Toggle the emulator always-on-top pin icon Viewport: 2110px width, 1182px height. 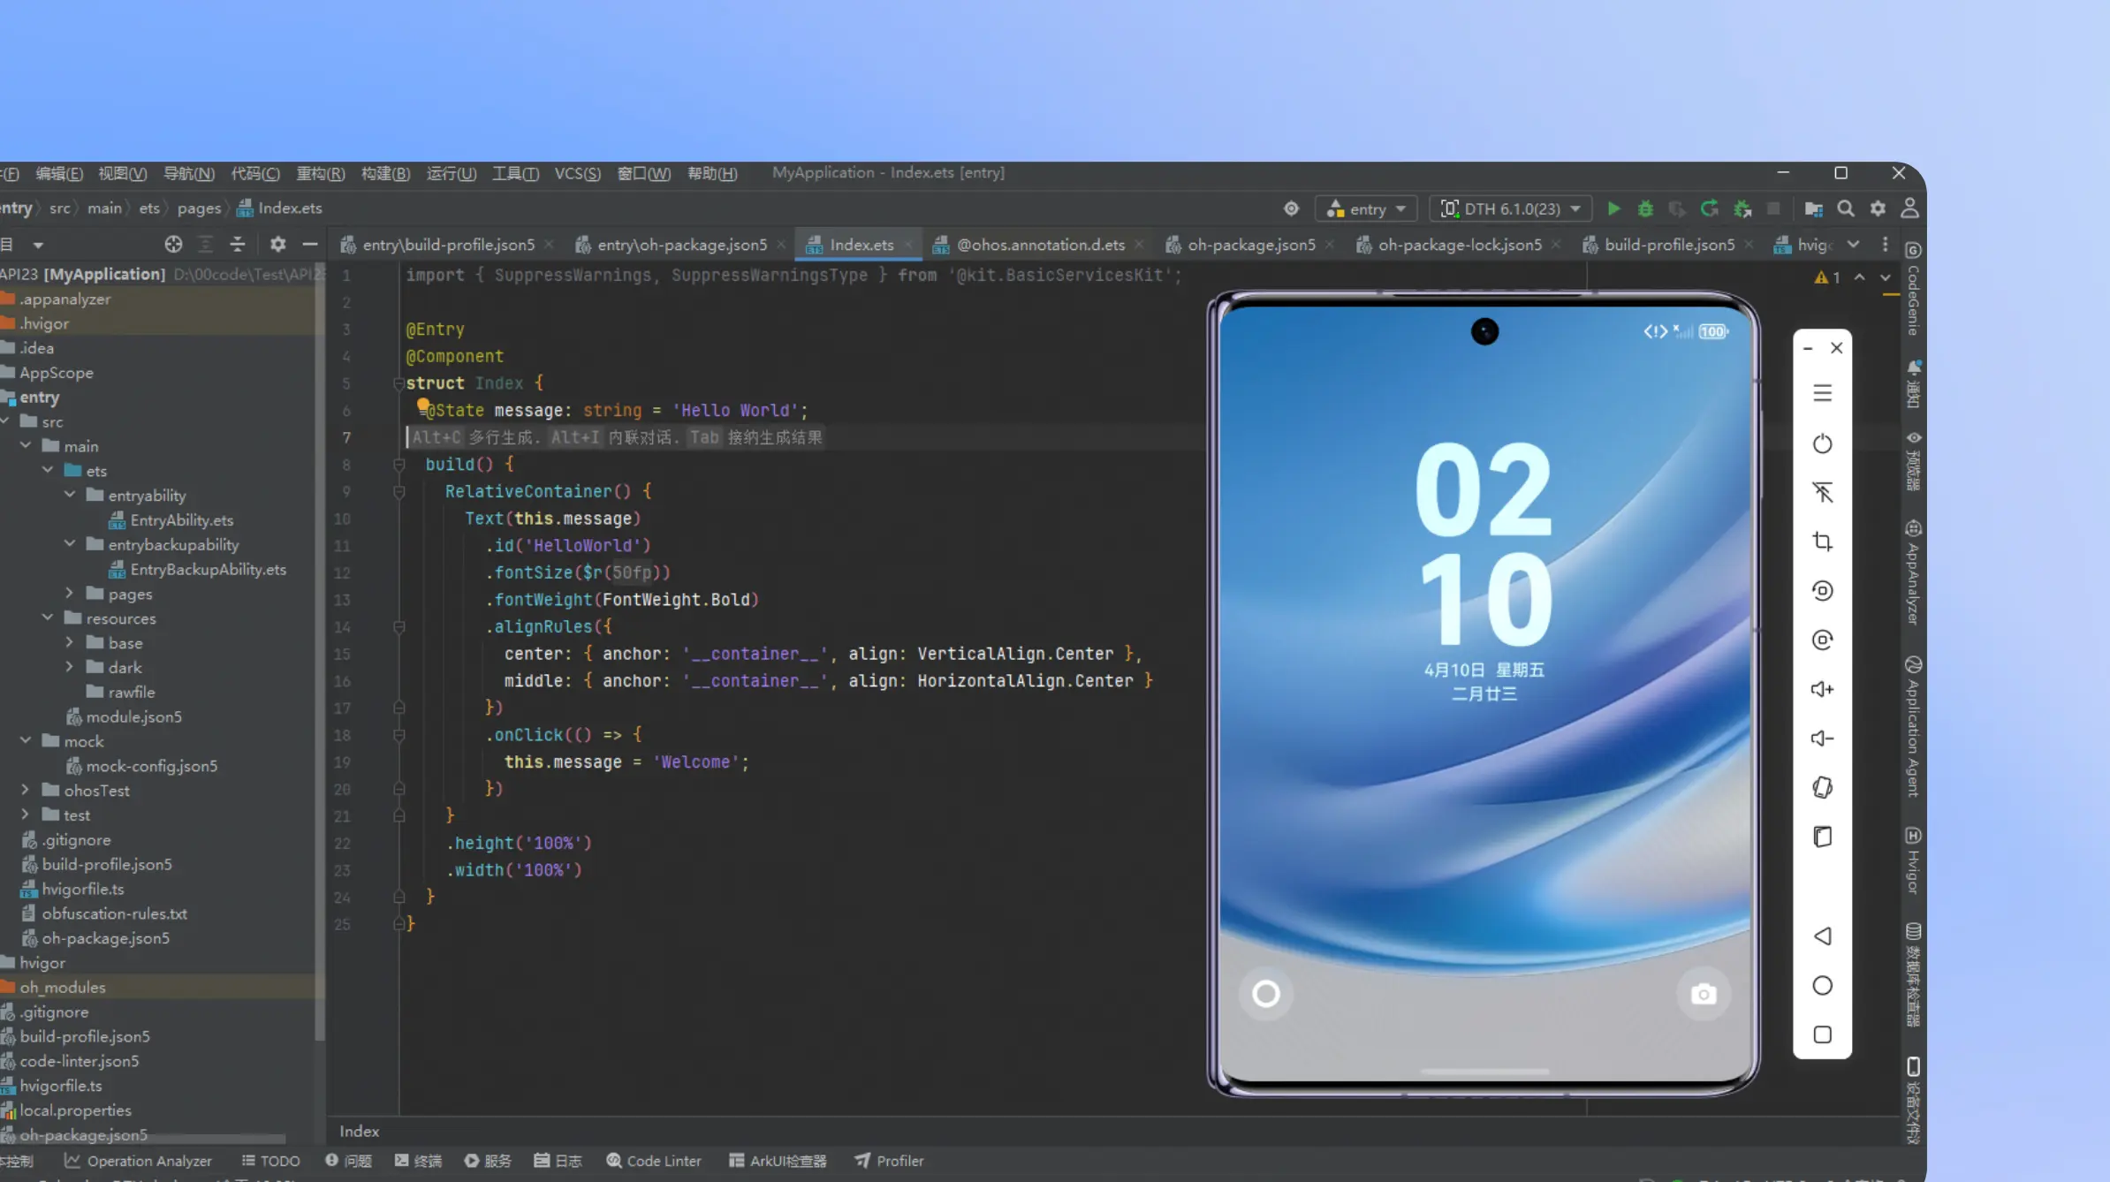[1822, 492]
